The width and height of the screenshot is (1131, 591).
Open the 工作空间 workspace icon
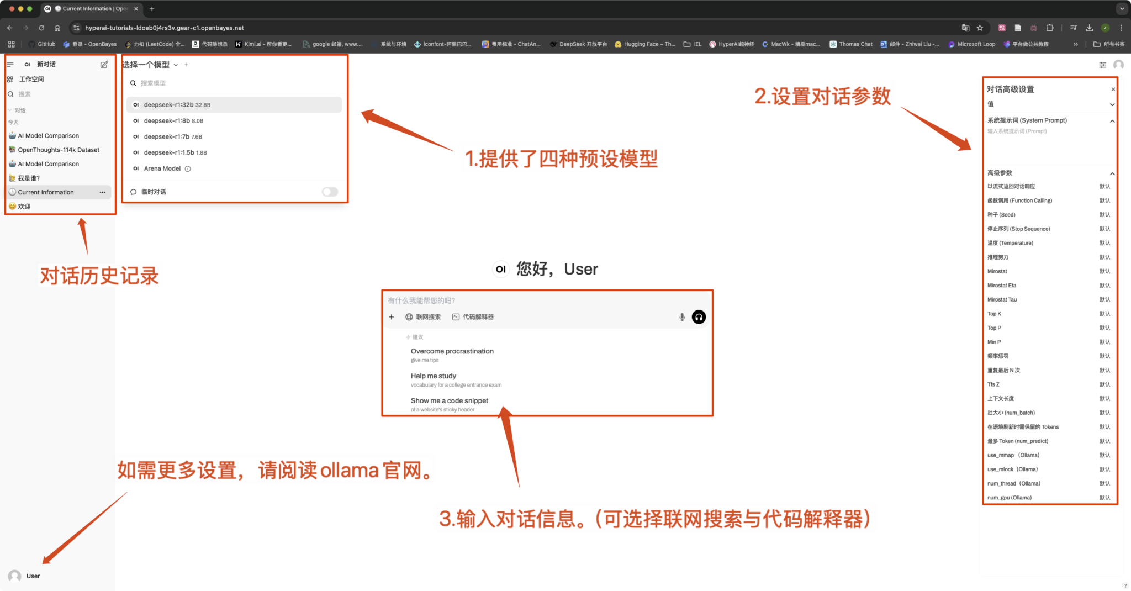[10, 79]
